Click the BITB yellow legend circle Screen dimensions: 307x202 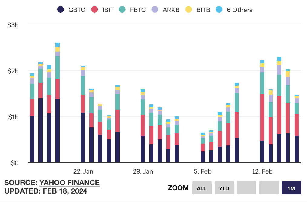(188, 10)
